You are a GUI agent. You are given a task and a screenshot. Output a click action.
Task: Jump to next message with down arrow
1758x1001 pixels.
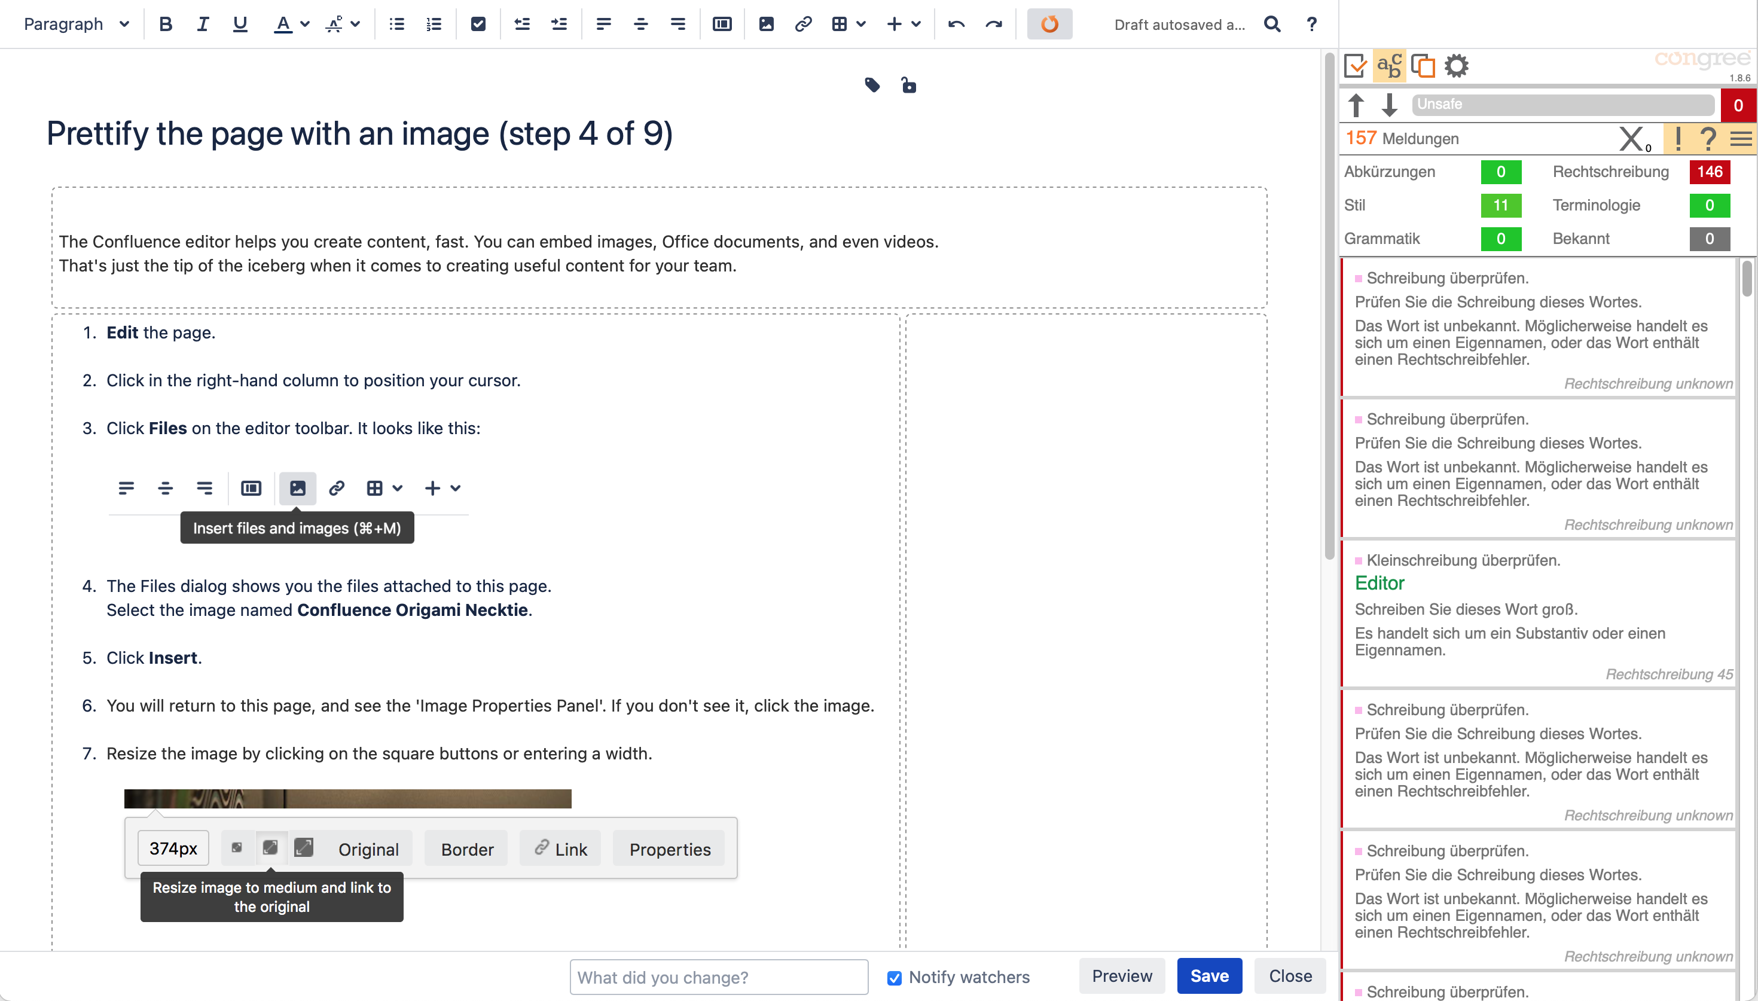click(x=1389, y=105)
